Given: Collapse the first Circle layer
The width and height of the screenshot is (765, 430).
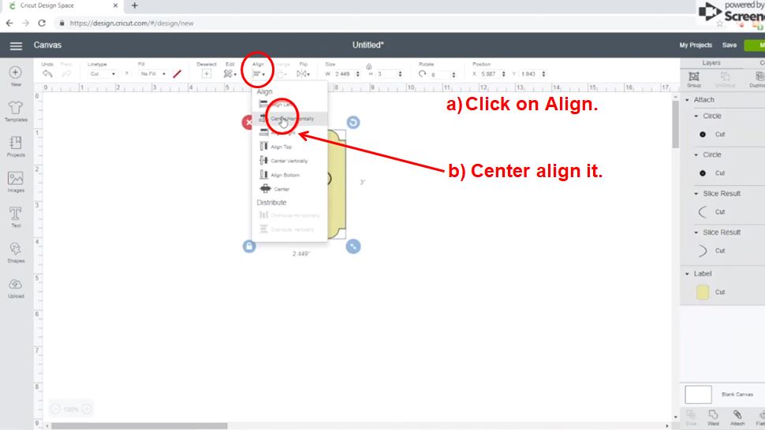Looking at the screenshot, I should pos(696,117).
